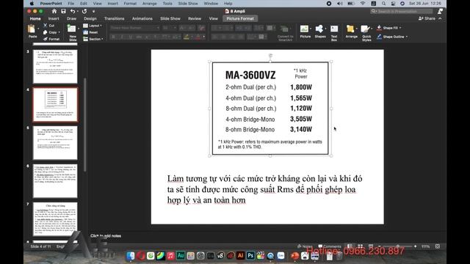This screenshot has height=264, width=470.
Task: Open the Shapes gallery
Action: tap(320, 32)
